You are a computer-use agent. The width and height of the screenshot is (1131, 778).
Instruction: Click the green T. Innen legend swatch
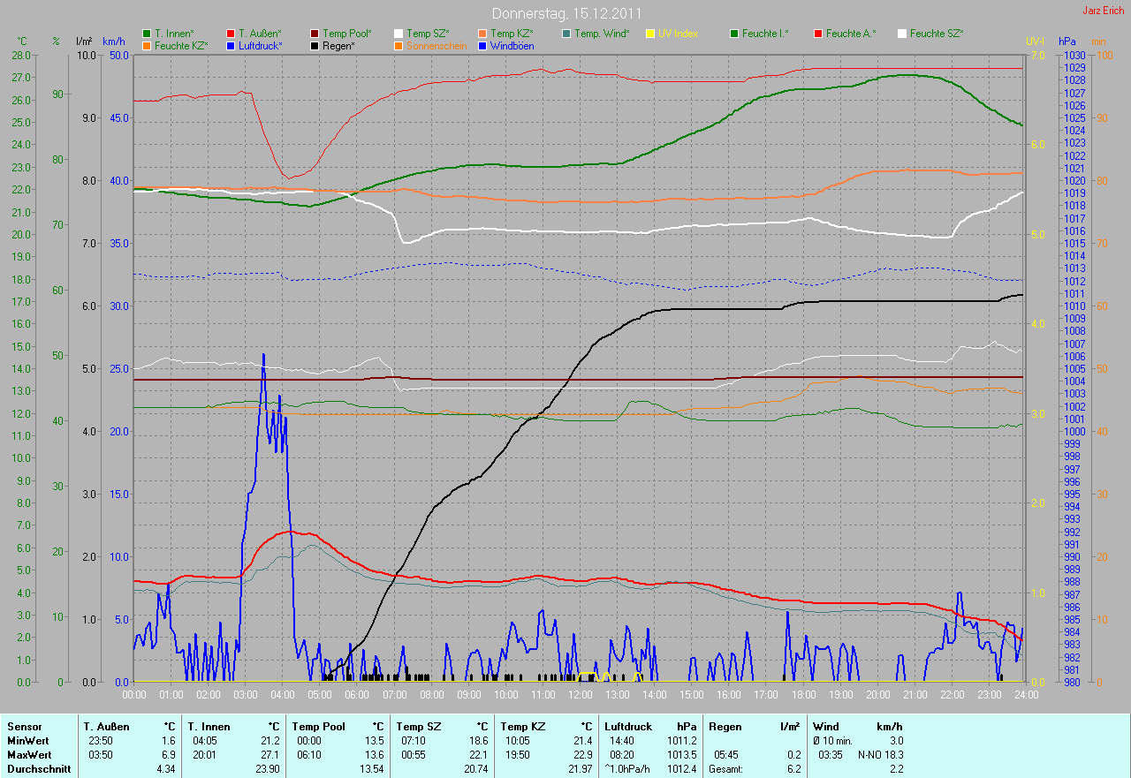click(147, 34)
